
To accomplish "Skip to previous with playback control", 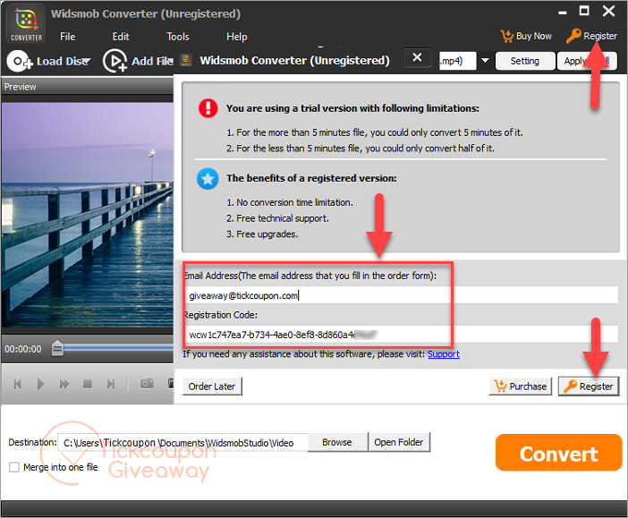I will pyautogui.click(x=18, y=384).
